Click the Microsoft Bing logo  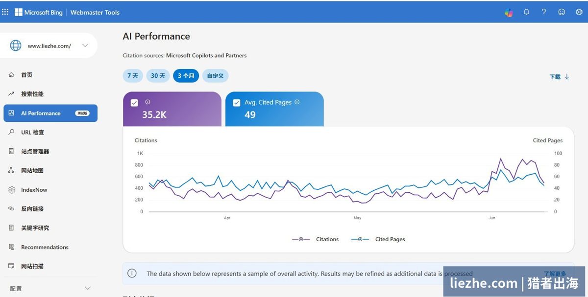[x=39, y=12]
